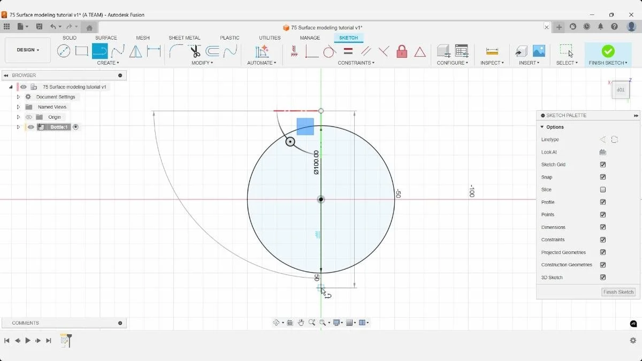Open the DESIGN workspace dropdown
The image size is (642, 361).
(28, 50)
